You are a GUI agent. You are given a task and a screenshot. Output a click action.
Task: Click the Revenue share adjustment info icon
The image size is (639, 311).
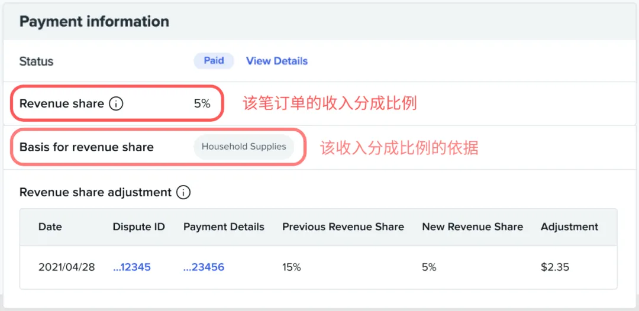click(183, 192)
